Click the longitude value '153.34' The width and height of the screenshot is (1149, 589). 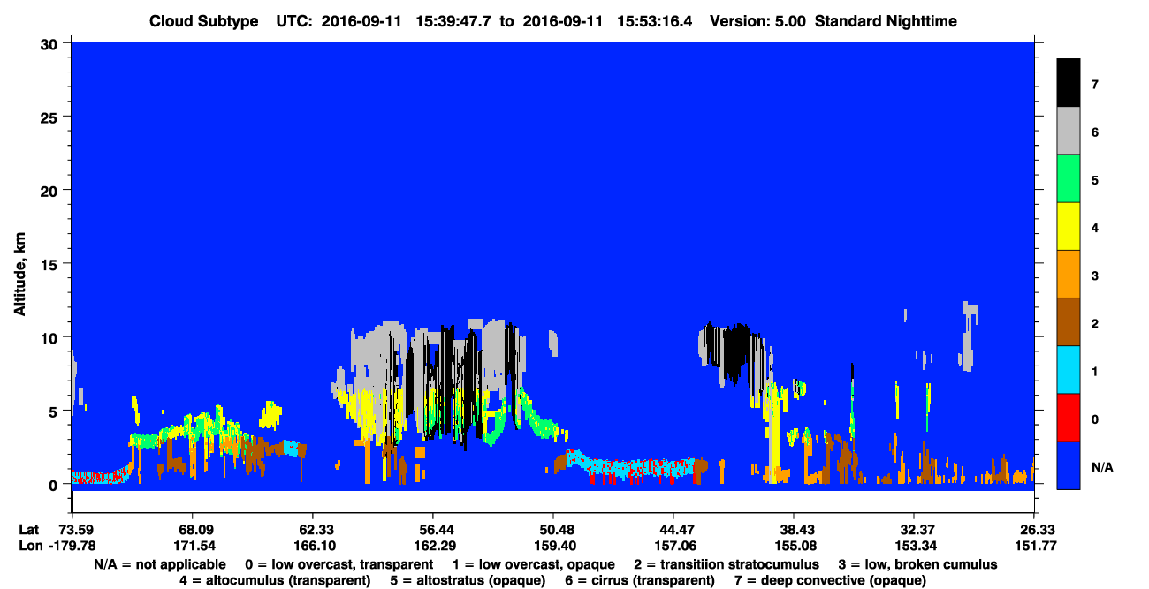[914, 546]
